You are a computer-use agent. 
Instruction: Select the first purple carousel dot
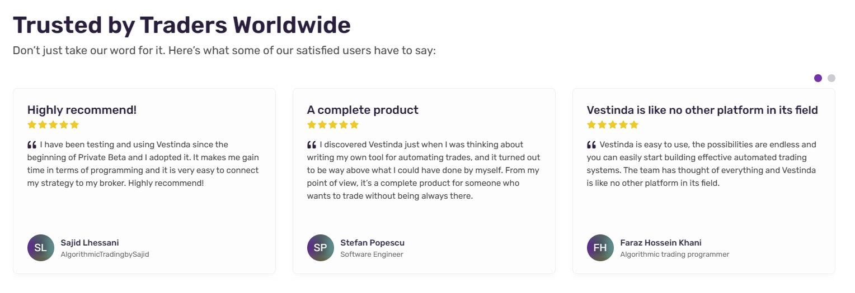tap(818, 78)
